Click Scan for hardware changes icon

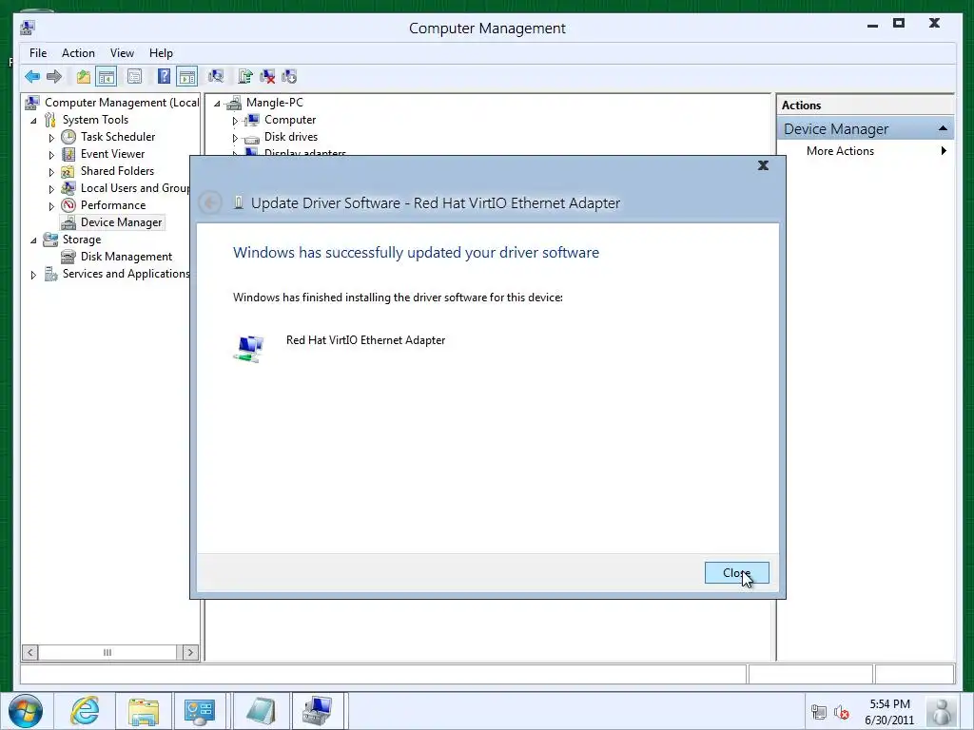coord(216,76)
